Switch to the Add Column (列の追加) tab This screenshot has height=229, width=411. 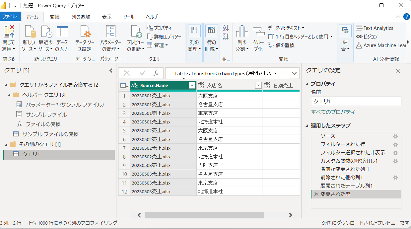[81, 17]
